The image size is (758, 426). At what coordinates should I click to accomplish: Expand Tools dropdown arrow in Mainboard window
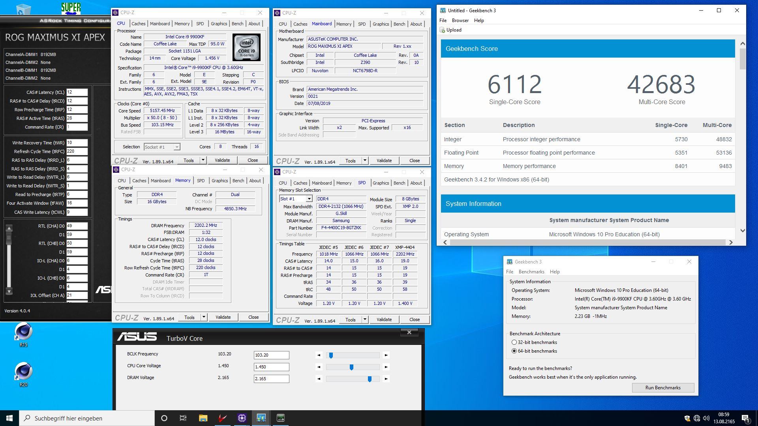[365, 161]
